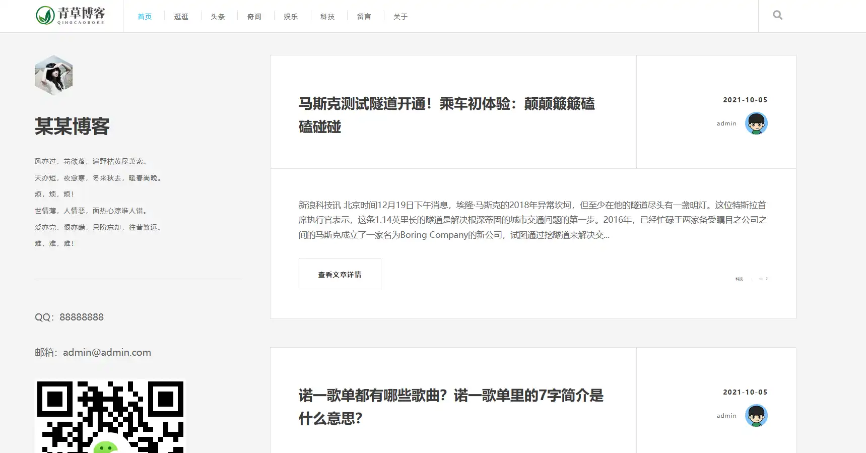Click the 查看文章详情 button
Image resolution: width=866 pixels, height=453 pixels.
point(340,275)
